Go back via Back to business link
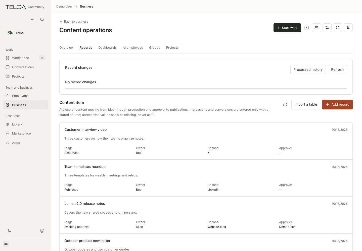The image size is (362, 251). coord(74,22)
